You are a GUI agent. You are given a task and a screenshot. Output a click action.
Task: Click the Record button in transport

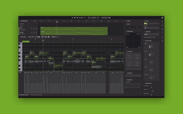tap(77, 18)
